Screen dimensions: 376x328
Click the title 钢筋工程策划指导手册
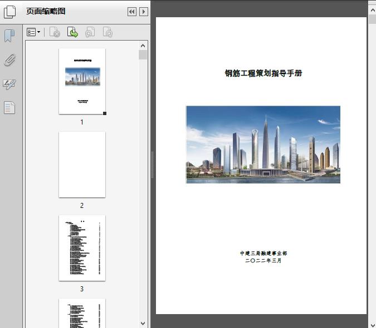(263, 73)
